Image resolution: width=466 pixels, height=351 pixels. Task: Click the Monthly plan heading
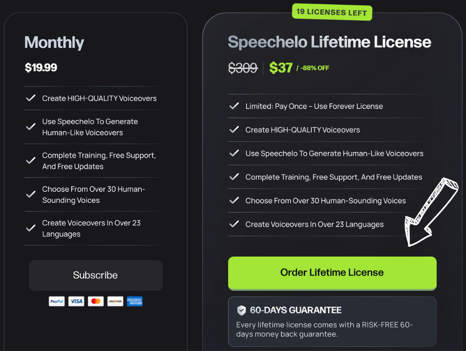click(54, 43)
